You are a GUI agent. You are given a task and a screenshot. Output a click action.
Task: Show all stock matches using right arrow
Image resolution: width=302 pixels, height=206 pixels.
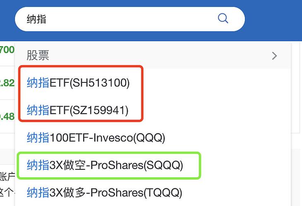point(274,56)
